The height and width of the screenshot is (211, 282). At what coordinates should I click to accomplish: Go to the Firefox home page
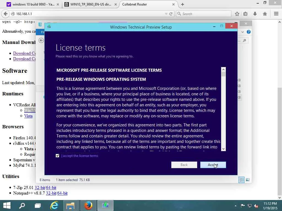click(265, 14)
